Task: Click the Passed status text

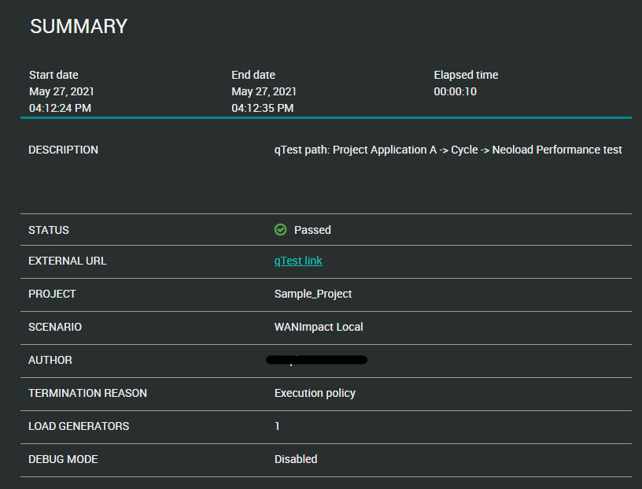Action: point(312,230)
